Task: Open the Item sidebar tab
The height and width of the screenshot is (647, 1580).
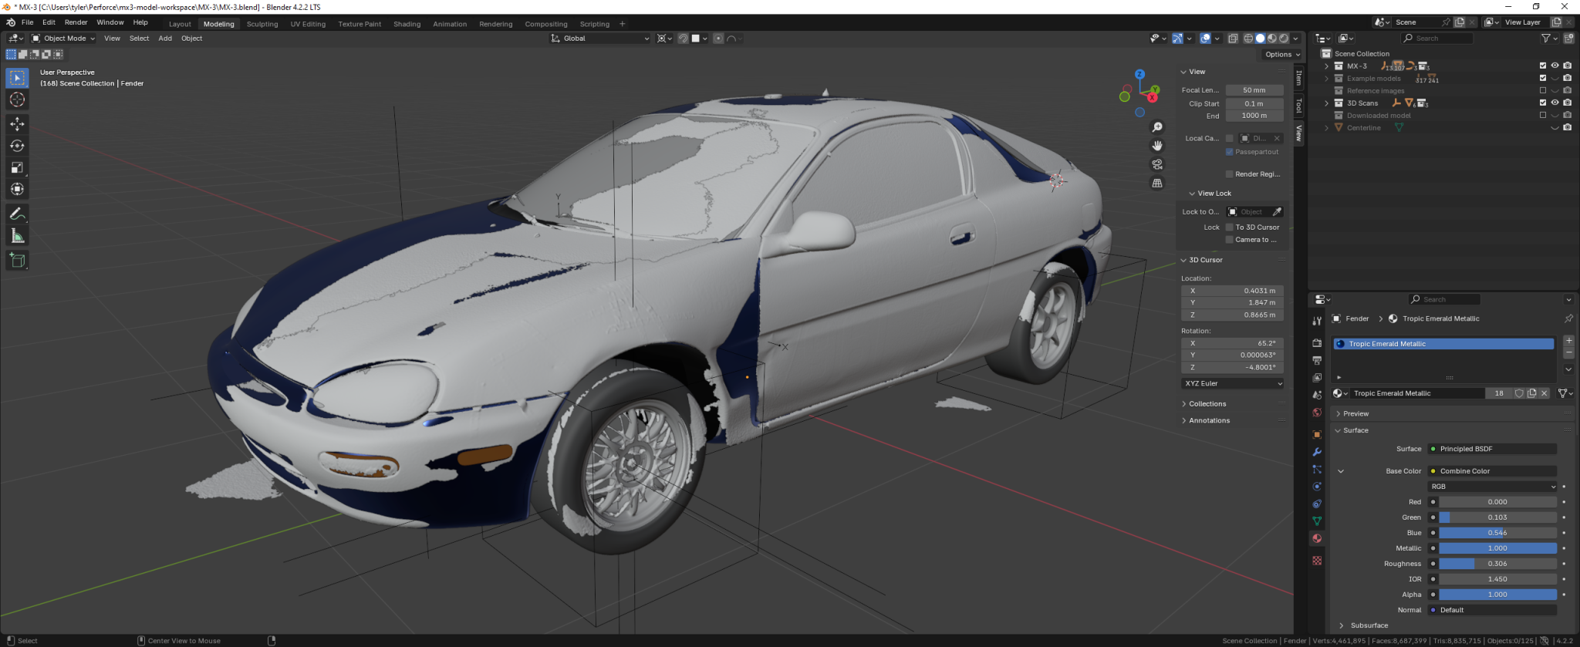Action: pos(1299,77)
